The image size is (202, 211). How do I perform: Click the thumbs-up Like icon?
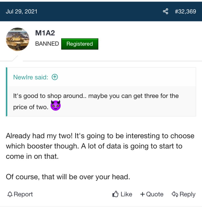point(115,194)
